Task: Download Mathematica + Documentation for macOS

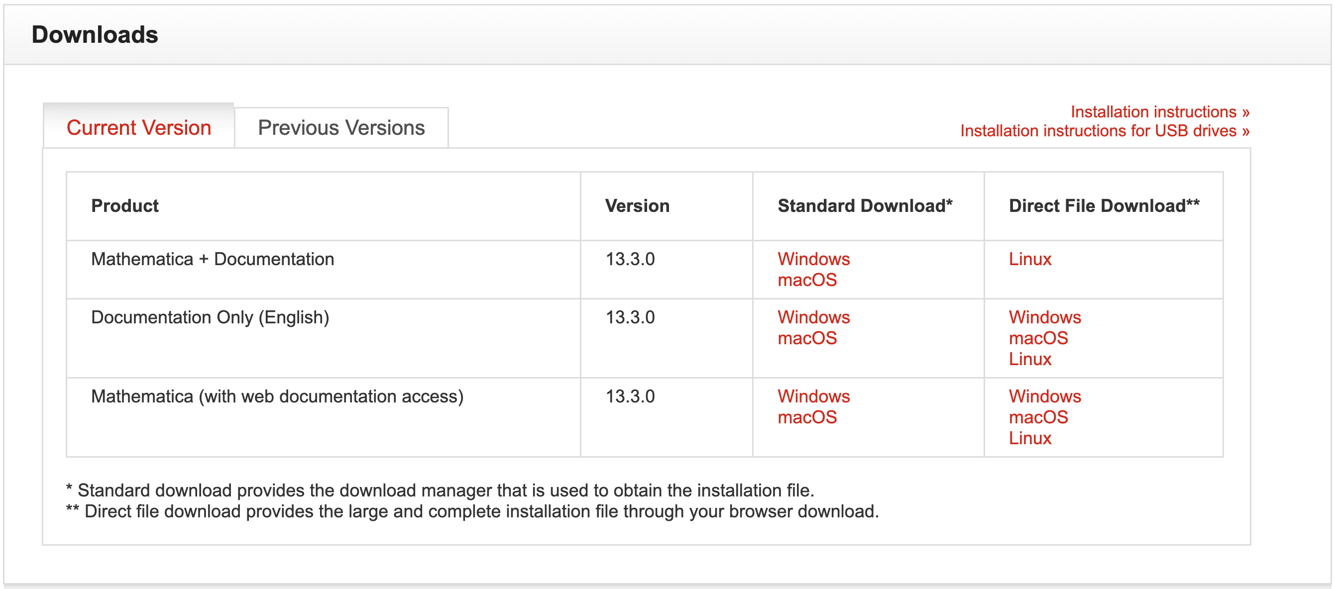Action: point(807,280)
